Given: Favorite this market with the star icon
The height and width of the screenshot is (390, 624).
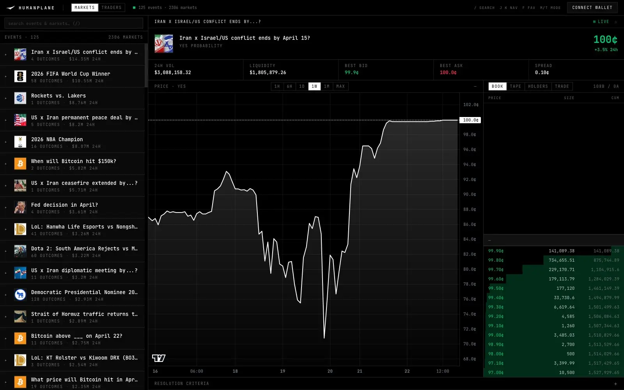Looking at the screenshot, I should point(616,22).
